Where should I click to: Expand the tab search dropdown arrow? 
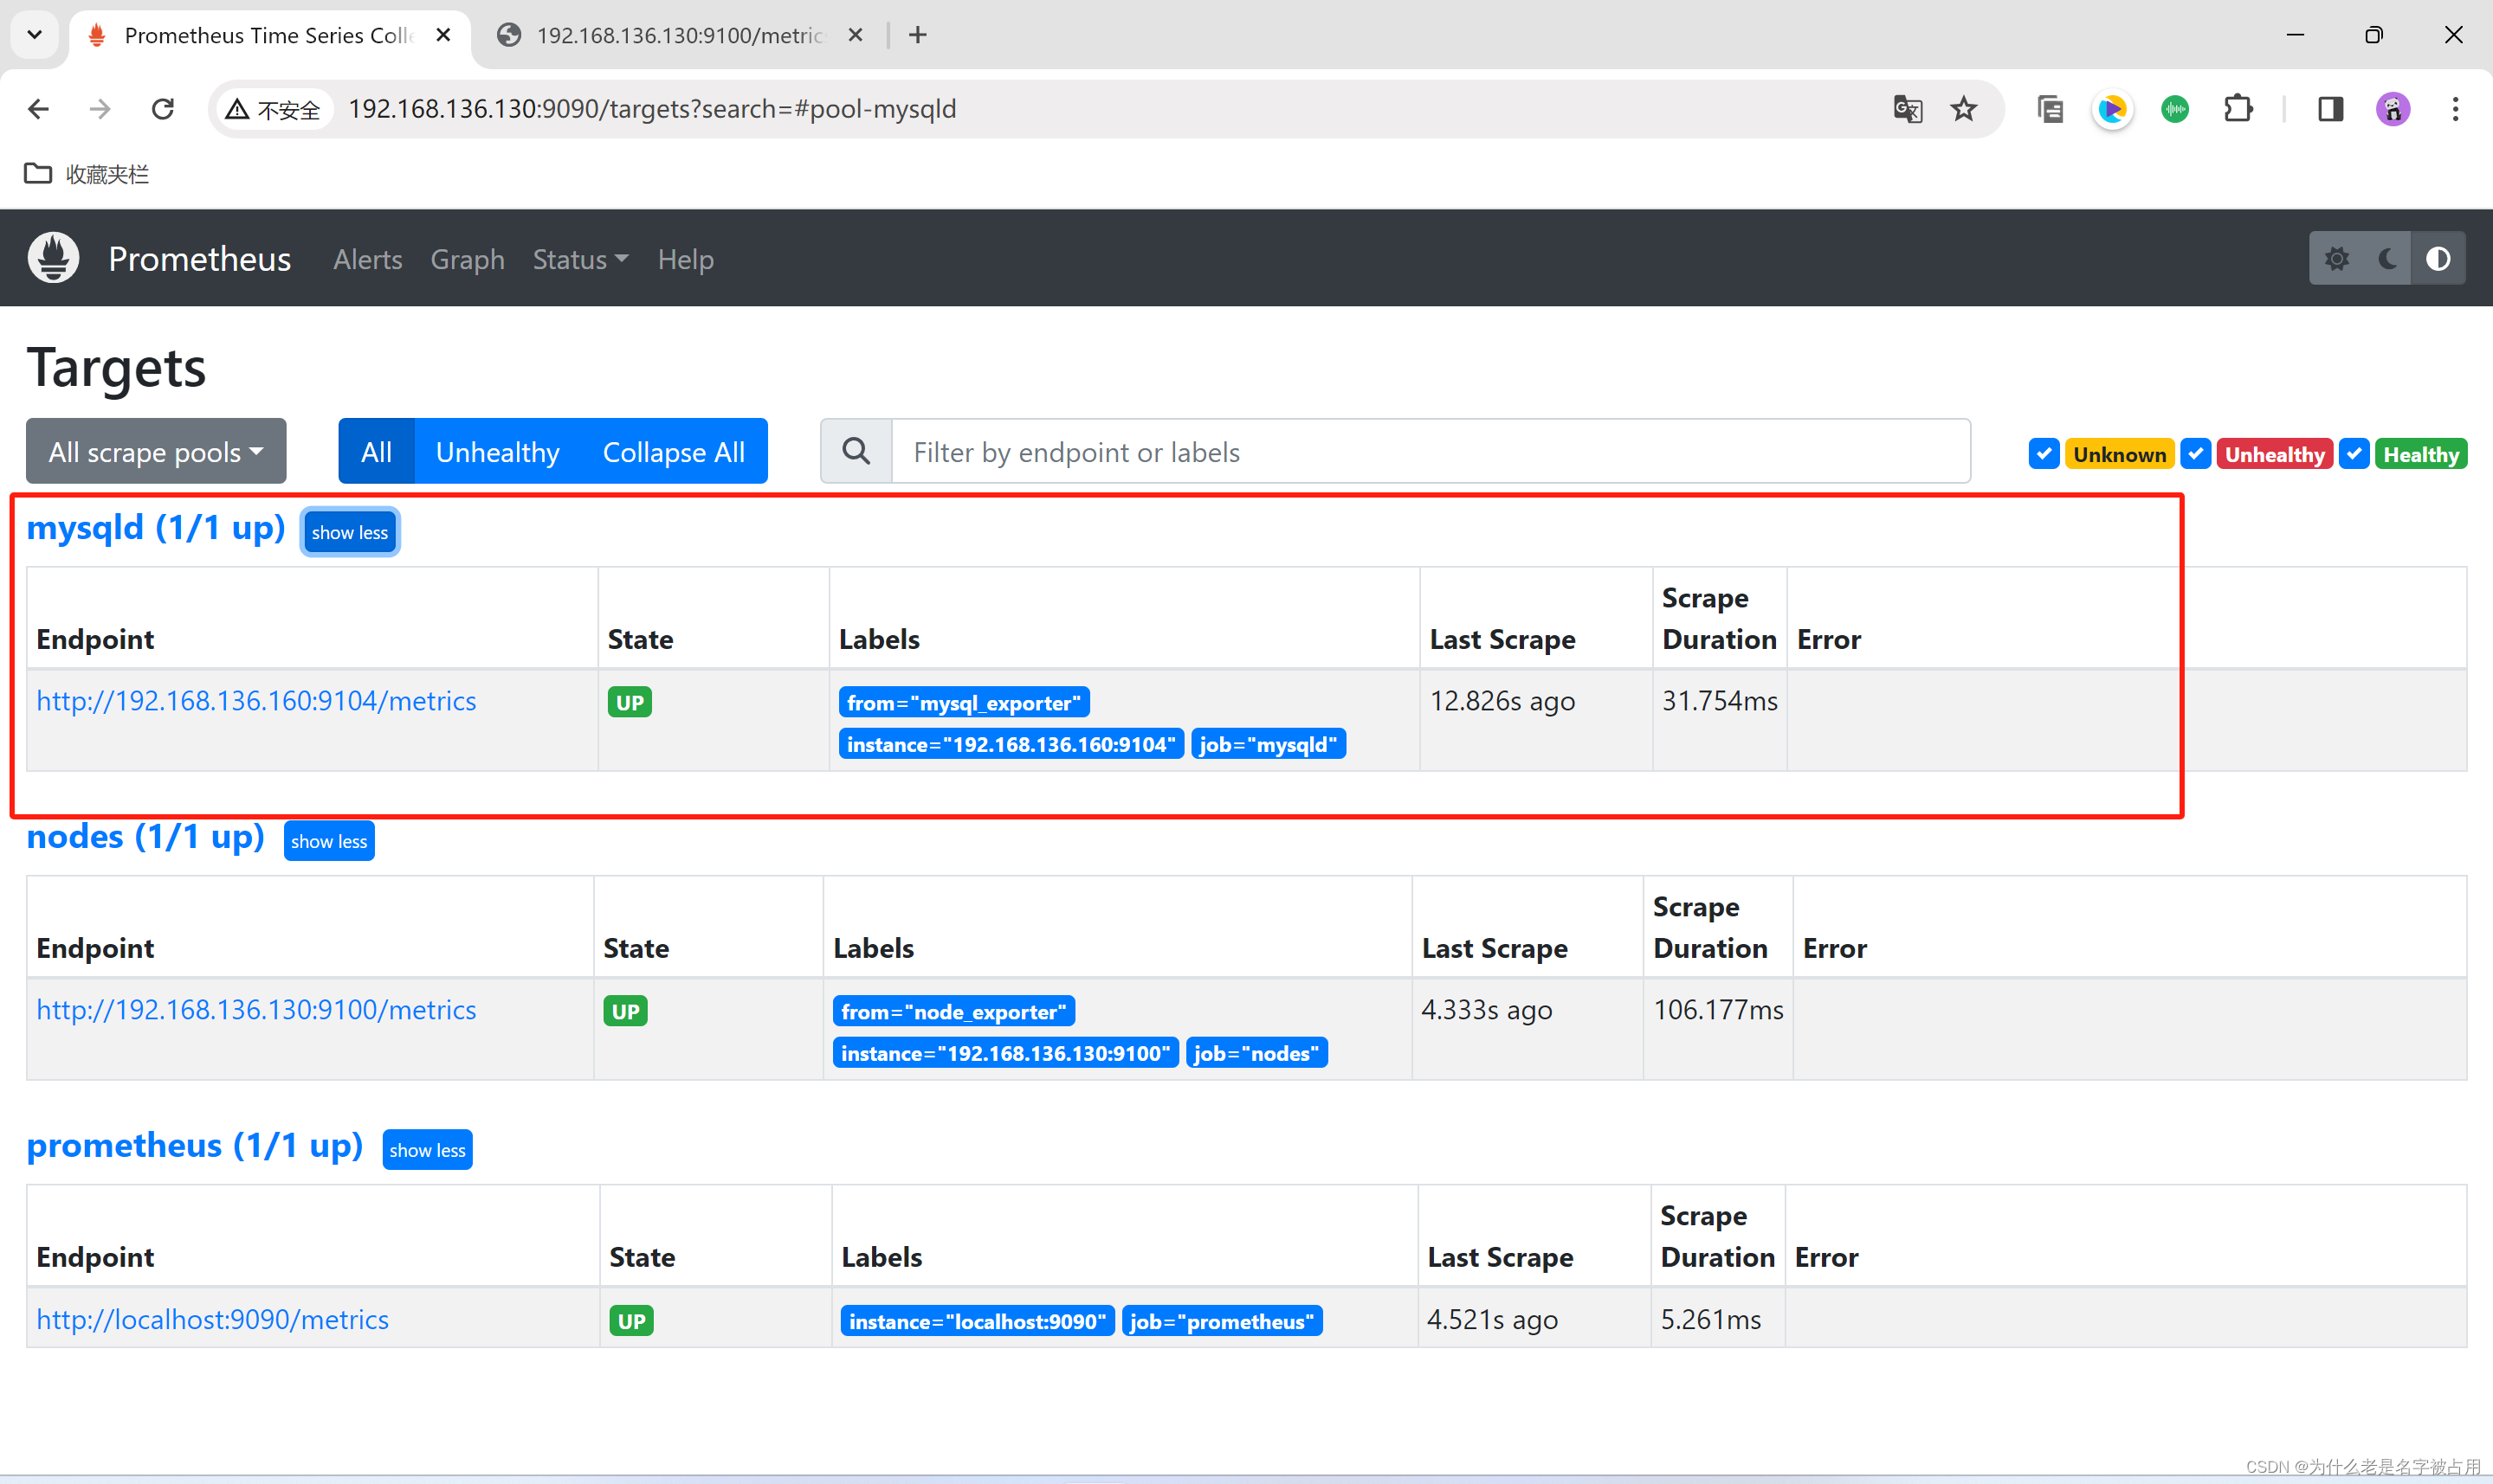click(35, 35)
